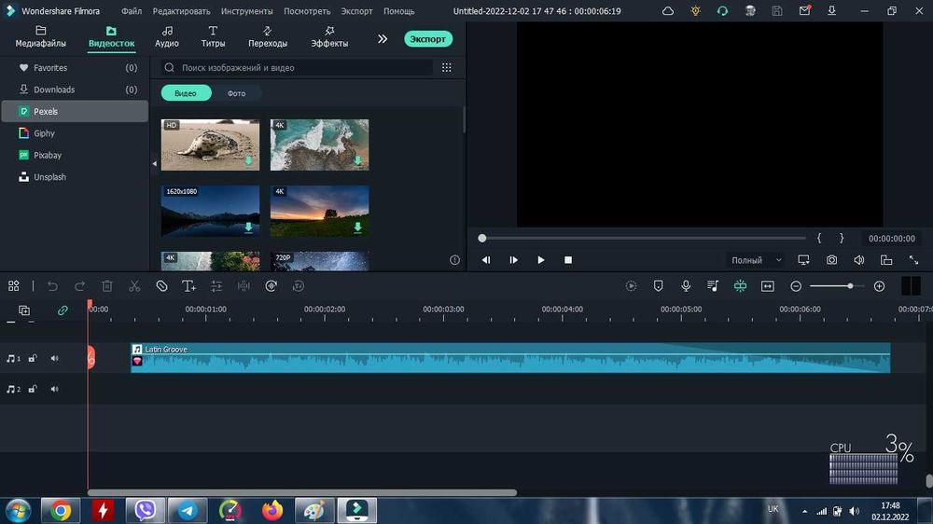Lock audio track 2
Screen dimensions: 933x524
(33, 389)
